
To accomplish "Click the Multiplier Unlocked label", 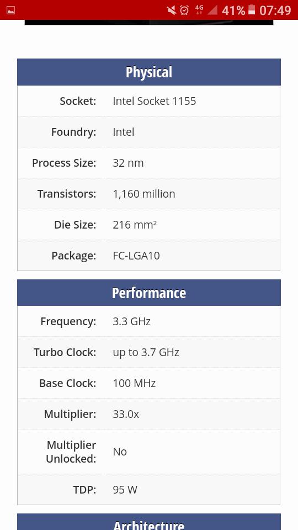I will click(x=71, y=452).
